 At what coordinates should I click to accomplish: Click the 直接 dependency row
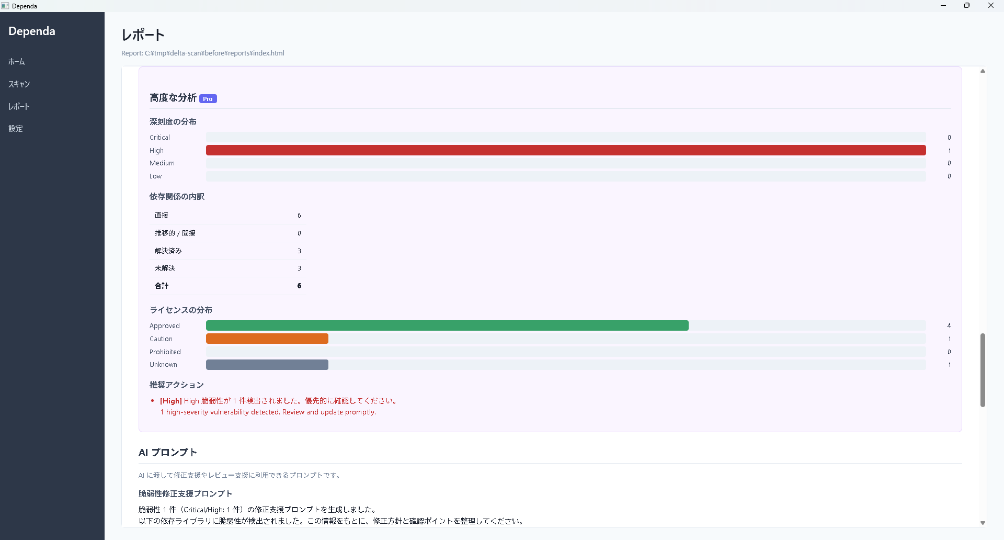point(227,215)
